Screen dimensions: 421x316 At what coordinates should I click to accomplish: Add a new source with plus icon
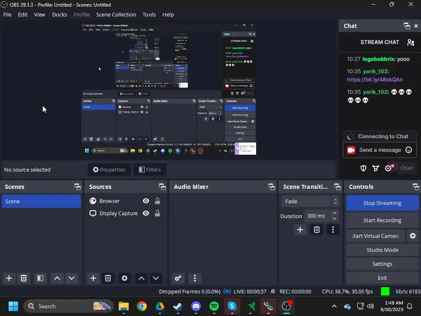point(93,278)
